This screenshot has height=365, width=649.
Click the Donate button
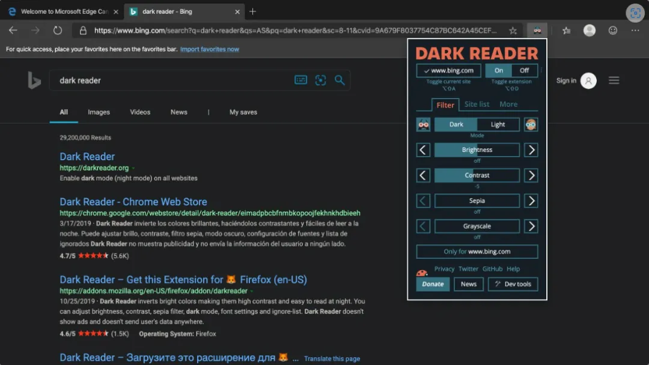pos(433,284)
